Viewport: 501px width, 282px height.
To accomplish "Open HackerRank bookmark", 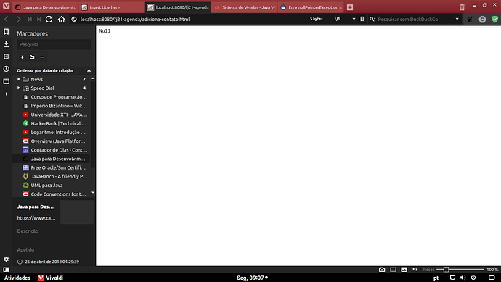I will click(x=54, y=123).
